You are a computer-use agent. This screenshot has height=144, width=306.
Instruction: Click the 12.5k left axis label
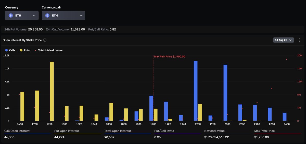[x=6, y=55]
